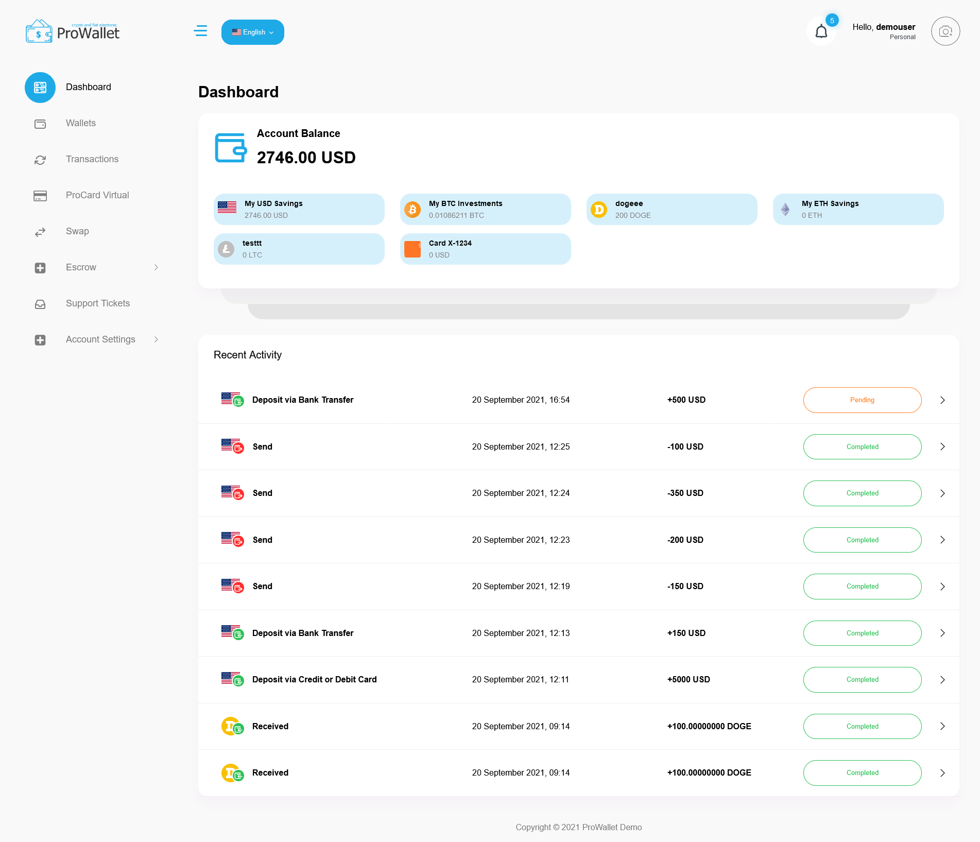The height and width of the screenshot is (842, 980).
Task: Click the Pending status on the bank deposit
Action: 862,400
